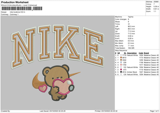The image size is (160, 113).
Task: Click the Brand column header
Action: tap(146, 53)
